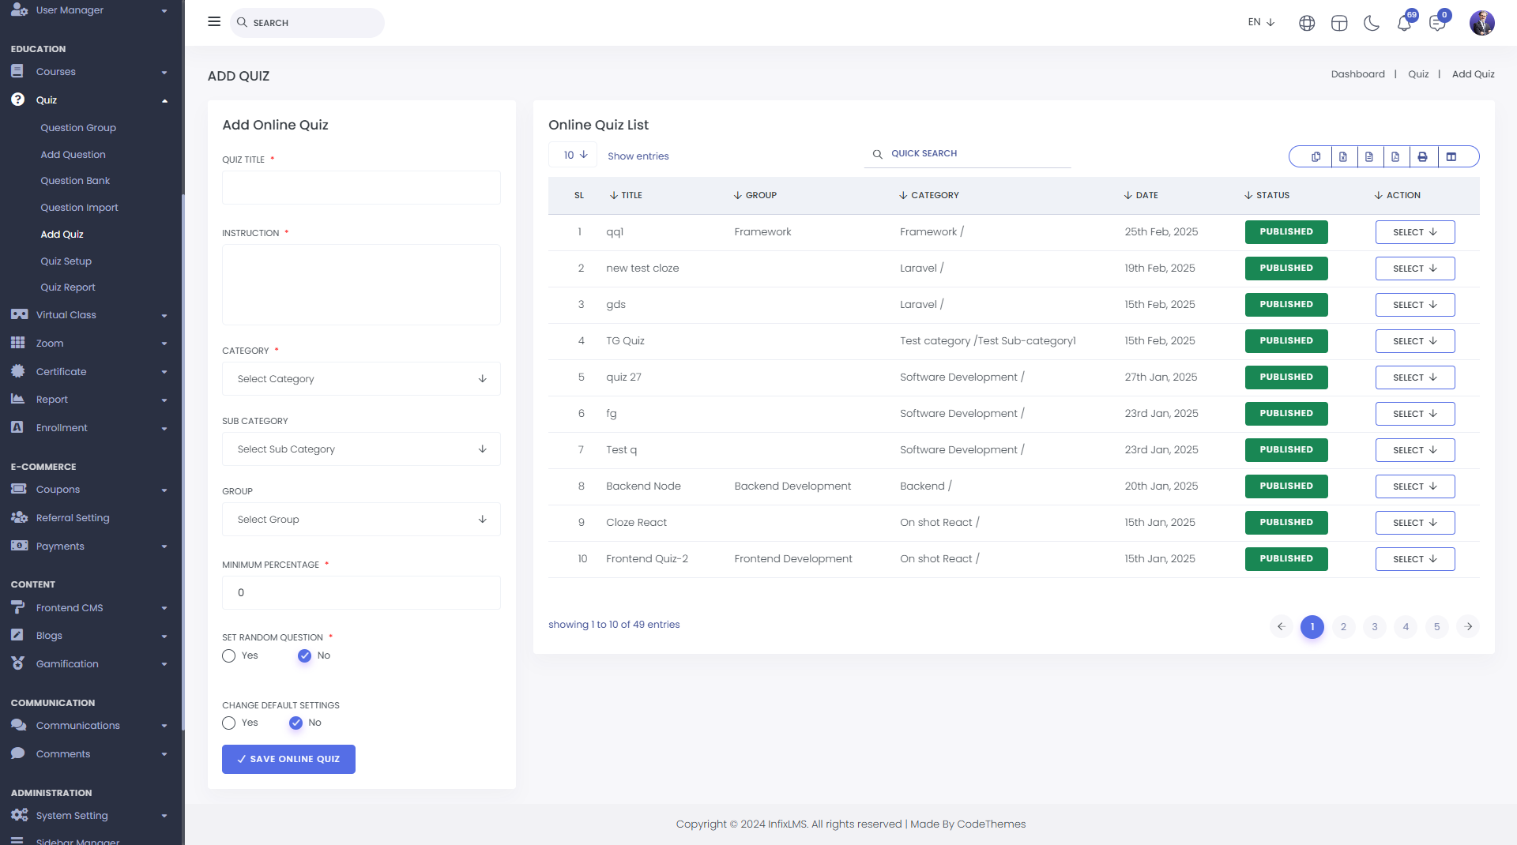Open the EN language dropdown
Image resolution: width=1517 pixels, height=845 pixels.
[1261, 22]
